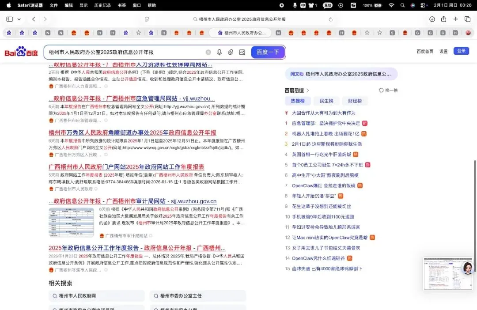Click the Wi-Fi status icon
Image resolution: width=477 pixels, height=310 pixels.
391,5
